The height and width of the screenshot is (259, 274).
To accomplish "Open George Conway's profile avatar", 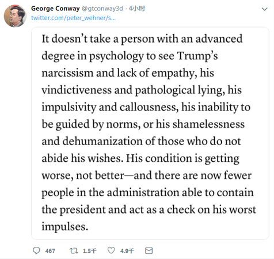I will point(15,16).
